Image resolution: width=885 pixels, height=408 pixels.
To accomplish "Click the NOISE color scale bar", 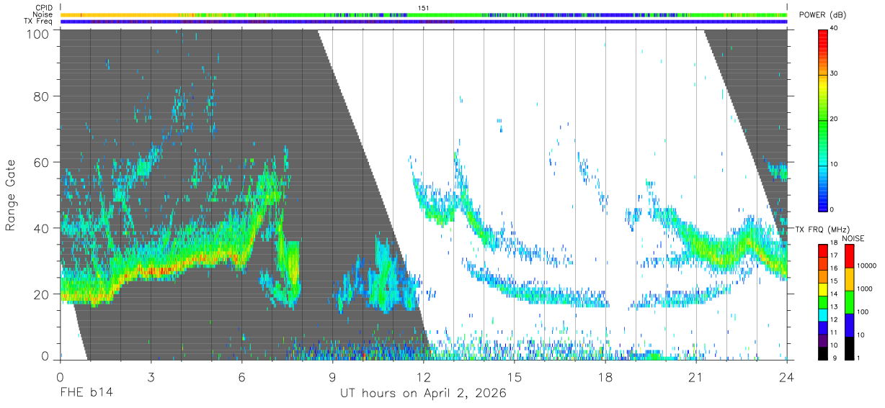I will [x=849, y=302].
